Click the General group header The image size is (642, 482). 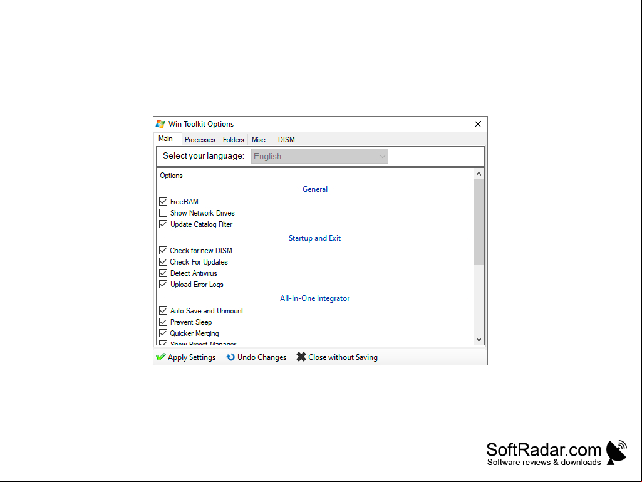[315, 189]
